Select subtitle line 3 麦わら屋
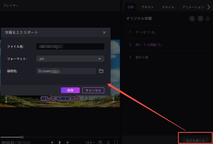The height and width of the screenshot is (144, 213). (167, 57)
